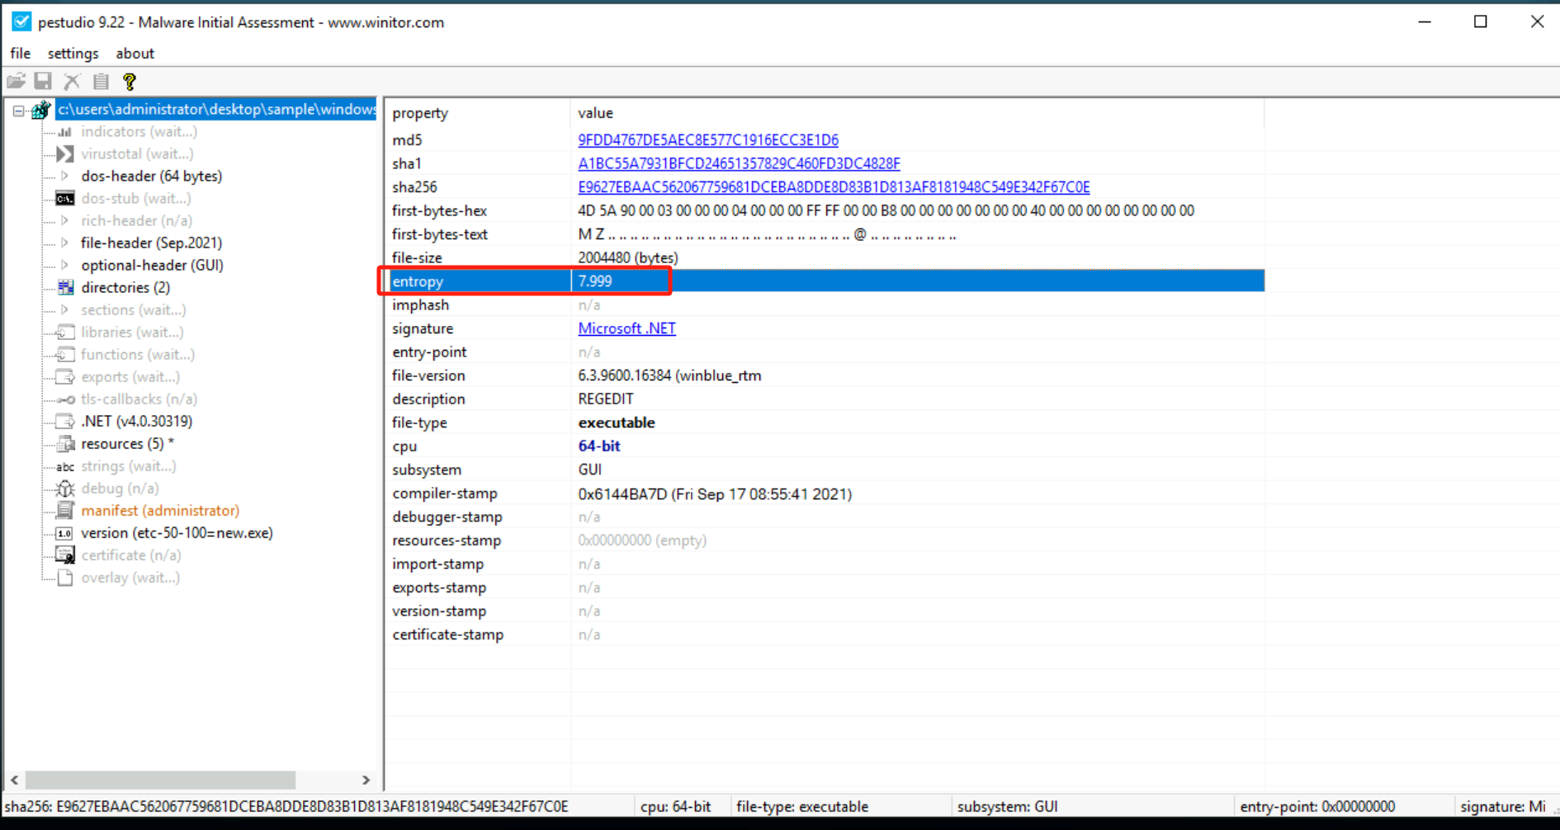The width and height of the screenshot is (1560, 830).
Task: Open the settings menu
Action: [73, 54]
